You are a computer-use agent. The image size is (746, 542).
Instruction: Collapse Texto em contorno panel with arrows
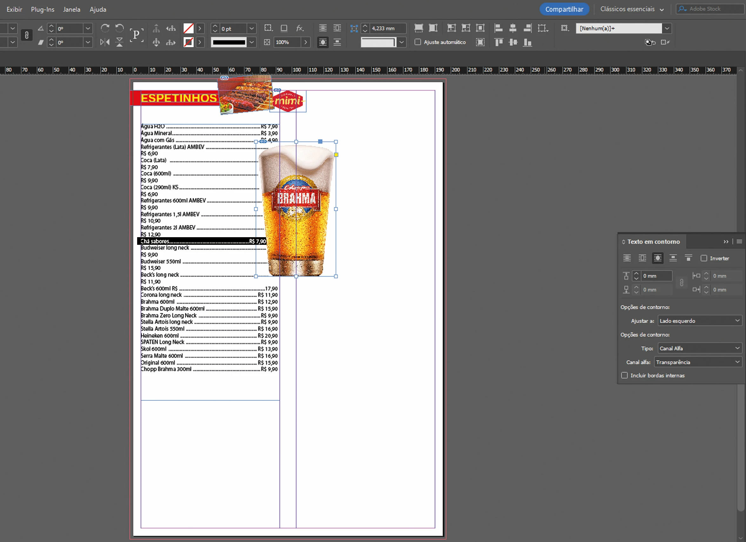[726, 242]
